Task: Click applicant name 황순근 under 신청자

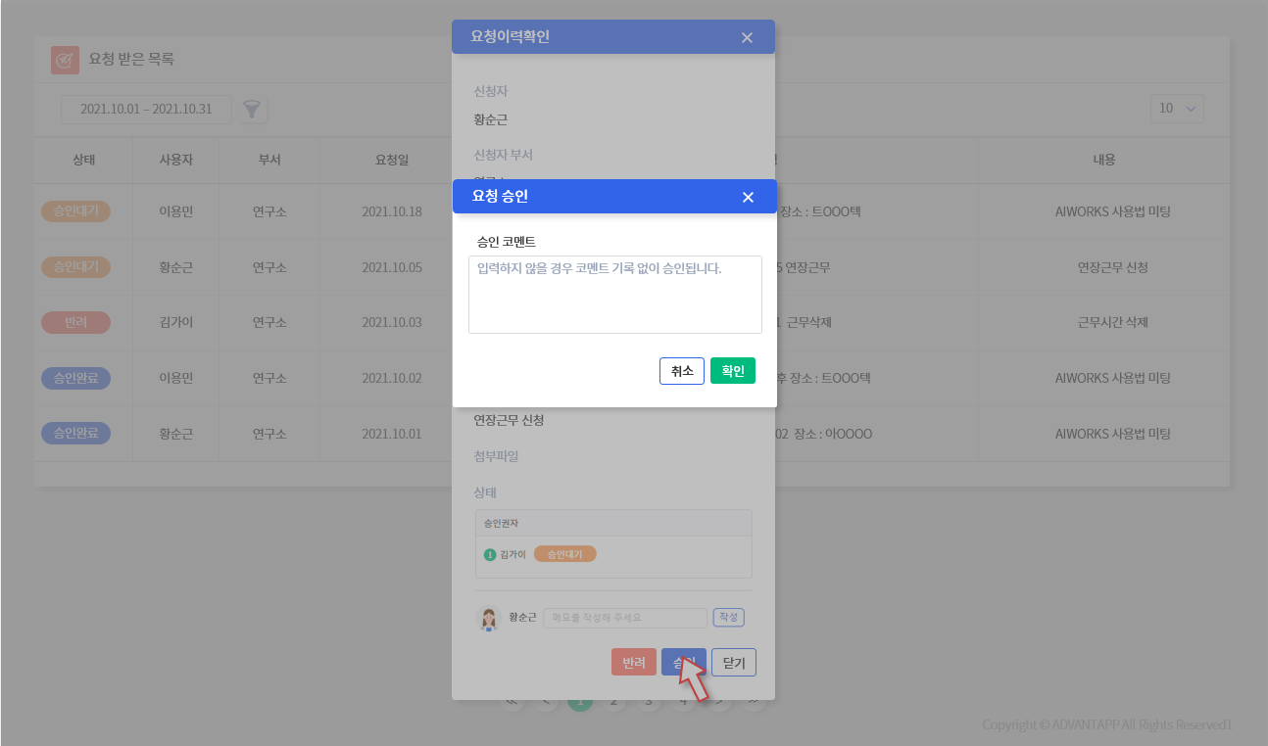Action: (x=490, y=119)
